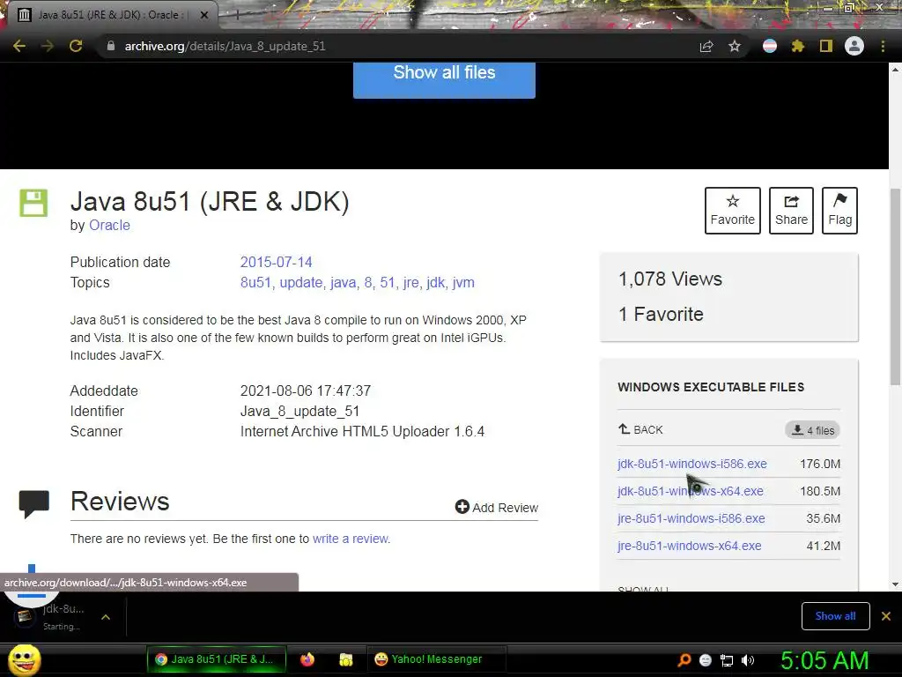Expand the jdk-8u download item options chevron
The image size is (902, 677).
click(106, 617)
